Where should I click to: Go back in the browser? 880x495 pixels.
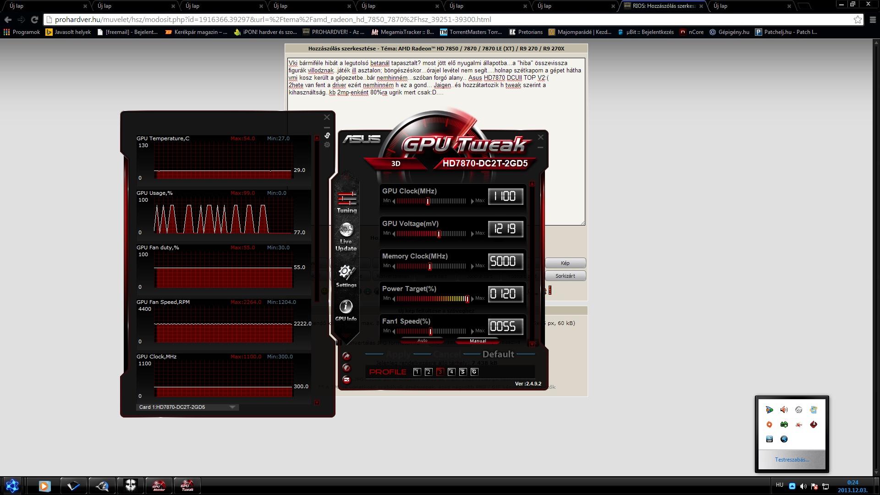point(8,20)
